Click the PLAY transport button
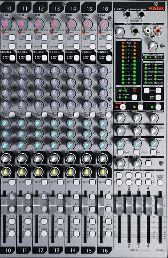Viewport: 168px width, 258px height. [158, 107]
